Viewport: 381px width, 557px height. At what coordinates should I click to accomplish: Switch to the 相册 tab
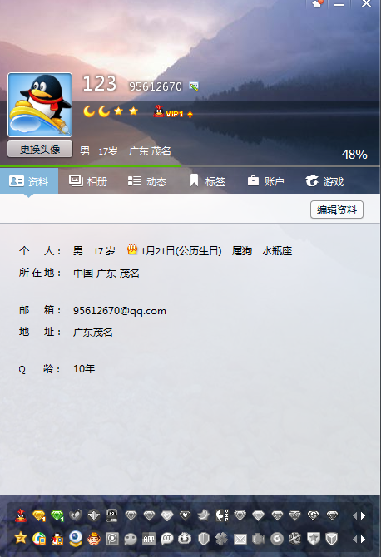click(x=88, y=181)
